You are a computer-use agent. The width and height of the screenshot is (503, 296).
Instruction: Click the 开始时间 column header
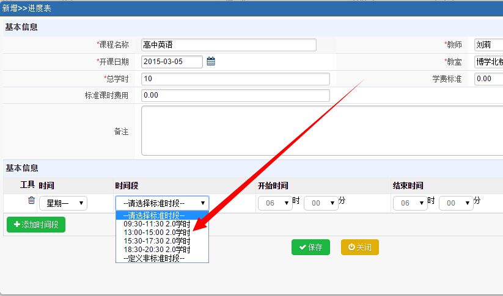click(x=273, y=186)
